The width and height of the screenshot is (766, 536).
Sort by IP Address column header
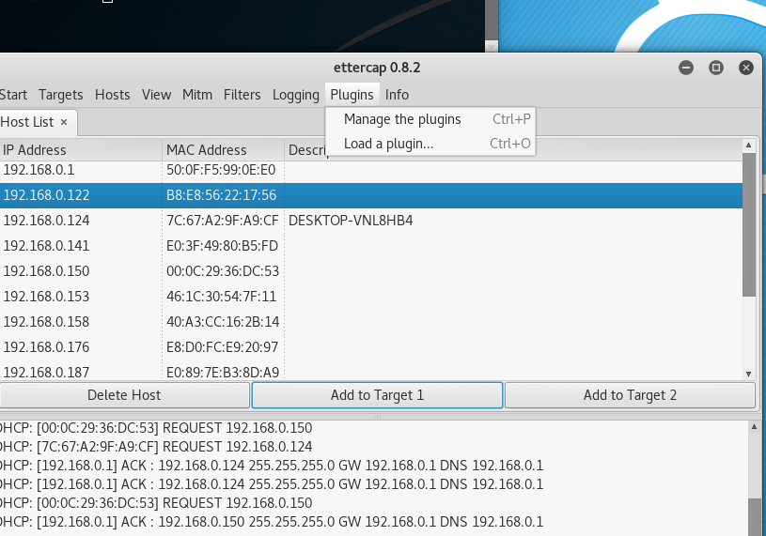point(81,150)
